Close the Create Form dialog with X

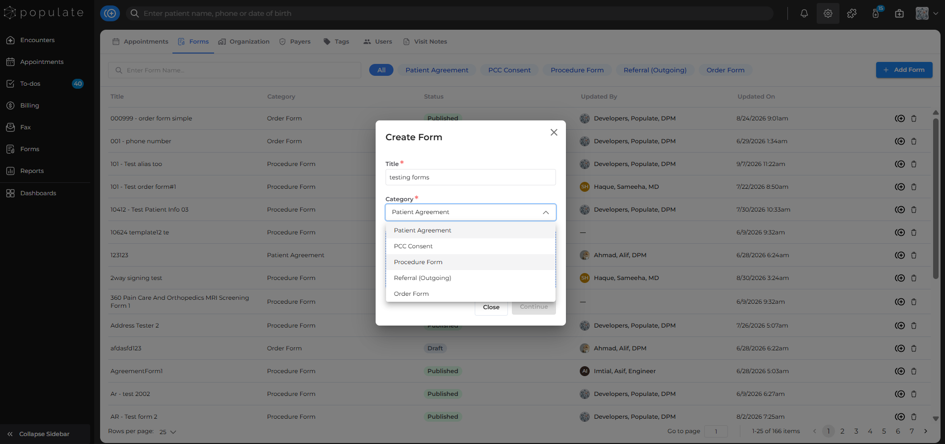[554, 132]
